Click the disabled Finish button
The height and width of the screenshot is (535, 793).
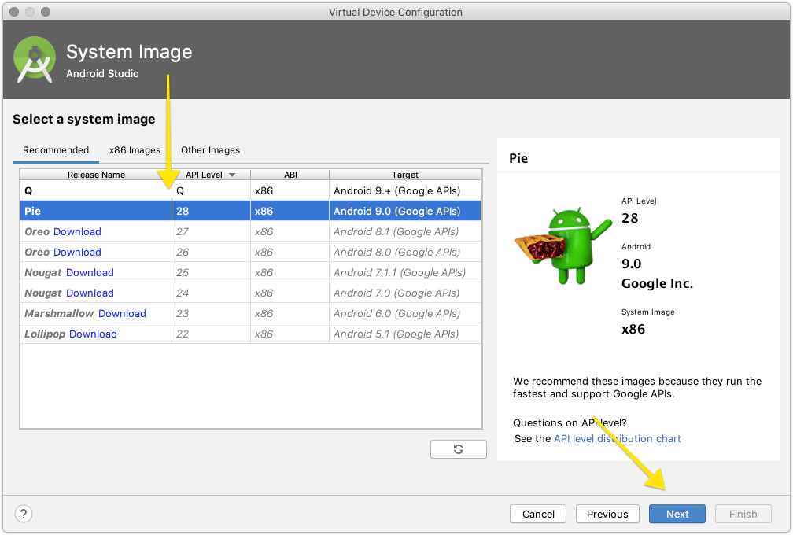[x=743, y=514]
